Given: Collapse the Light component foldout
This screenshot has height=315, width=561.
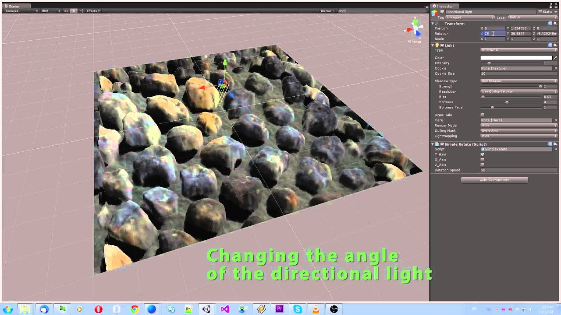Looking at the screenshot, I should coord(433,45).
